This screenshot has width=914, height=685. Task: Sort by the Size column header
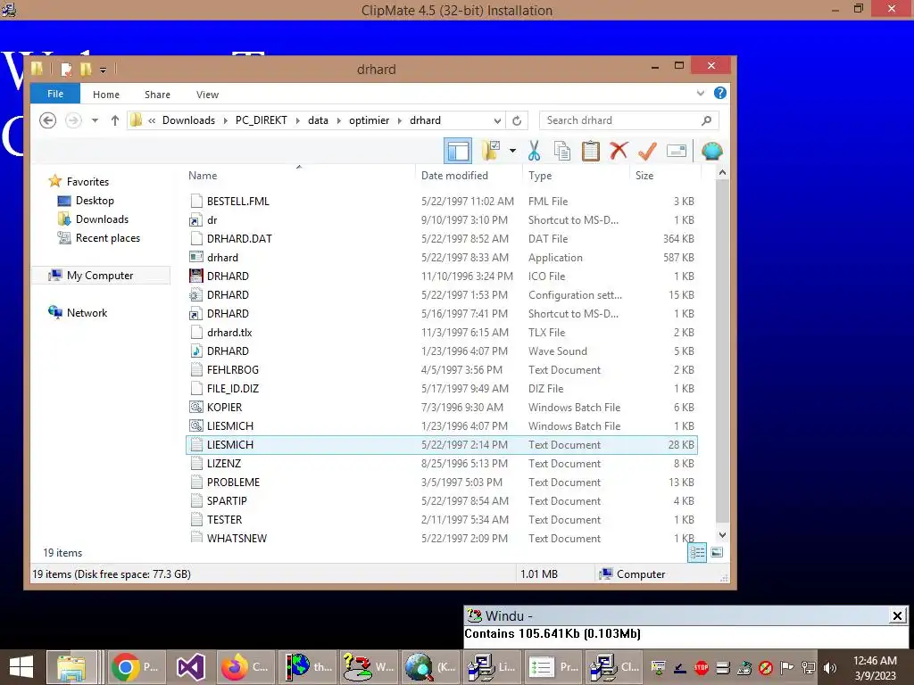(644, 176)
